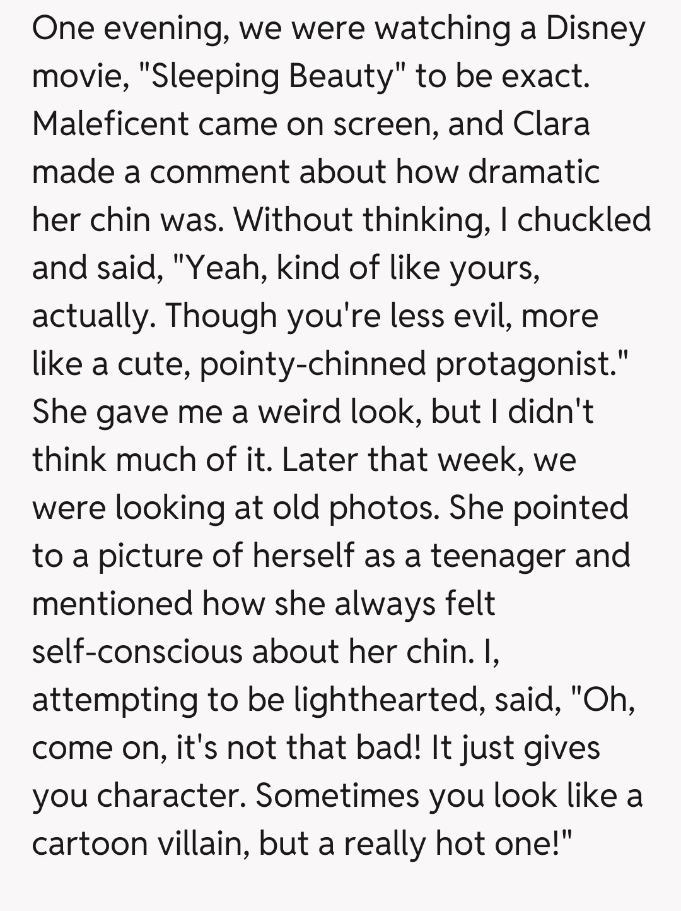The height and width of the screenshot is (911, 681).
Task: Click the word "evil"
Action: point(480,315)
